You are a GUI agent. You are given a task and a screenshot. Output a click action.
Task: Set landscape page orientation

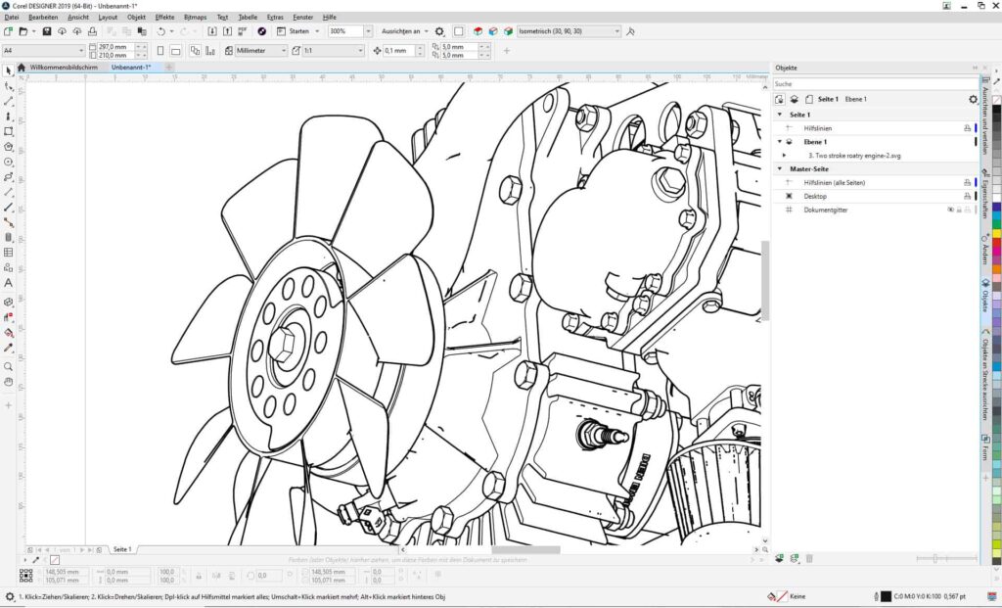[176, 51]
